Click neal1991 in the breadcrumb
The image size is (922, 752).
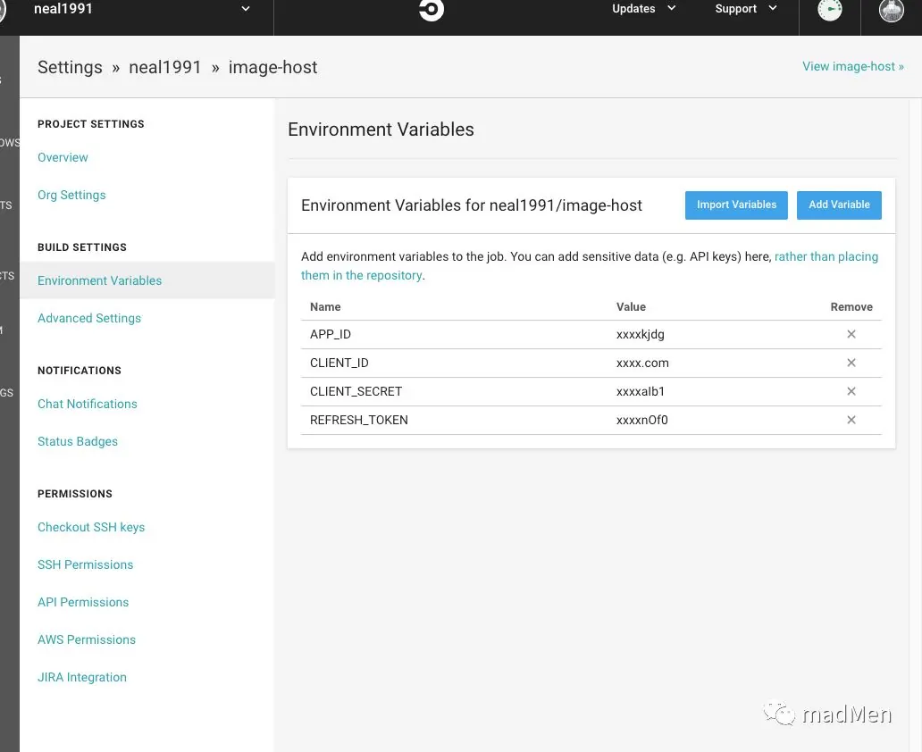(x=165, y=68)
